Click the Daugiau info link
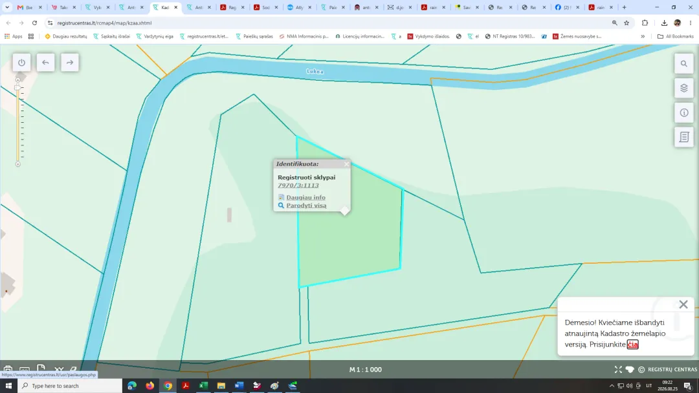 (x=305, y=197)
